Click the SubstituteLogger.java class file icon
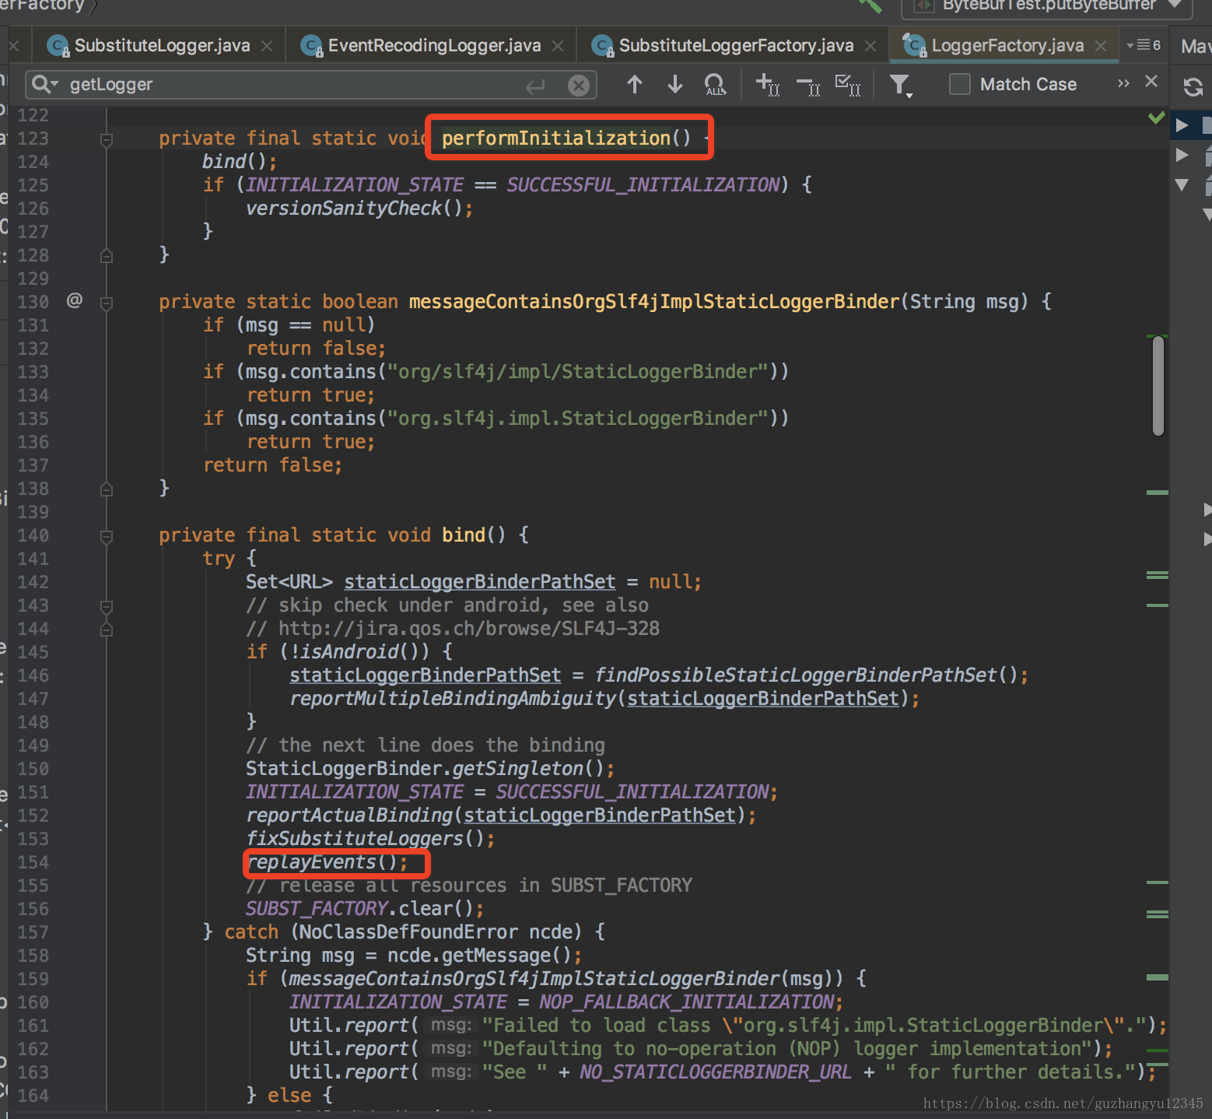Image resolution: width=1212 pixels, height=1119 pixels. pyautogui.click(x=58, y=46)
